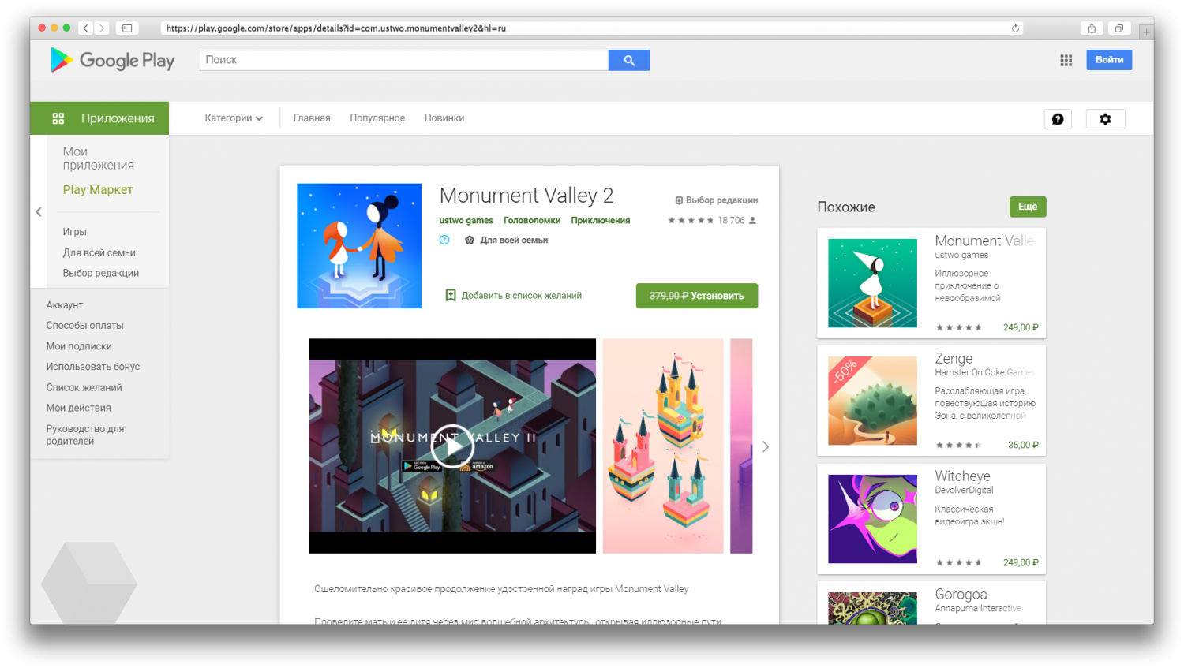Click the ratings count person icon
This screenshot has width=1184, height=668.
(x=752, y=221)
